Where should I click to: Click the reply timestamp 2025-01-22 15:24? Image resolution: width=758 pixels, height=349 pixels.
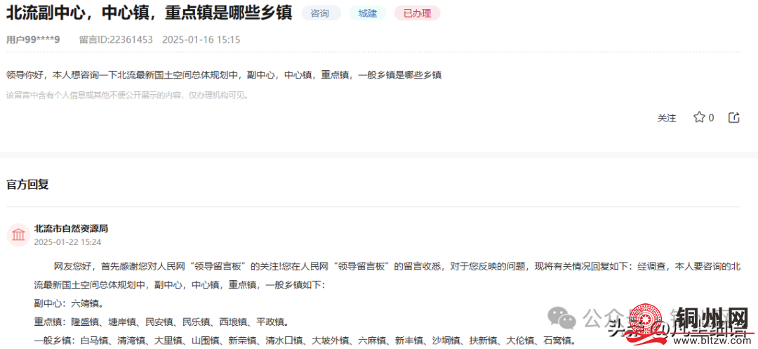point(67,242)
